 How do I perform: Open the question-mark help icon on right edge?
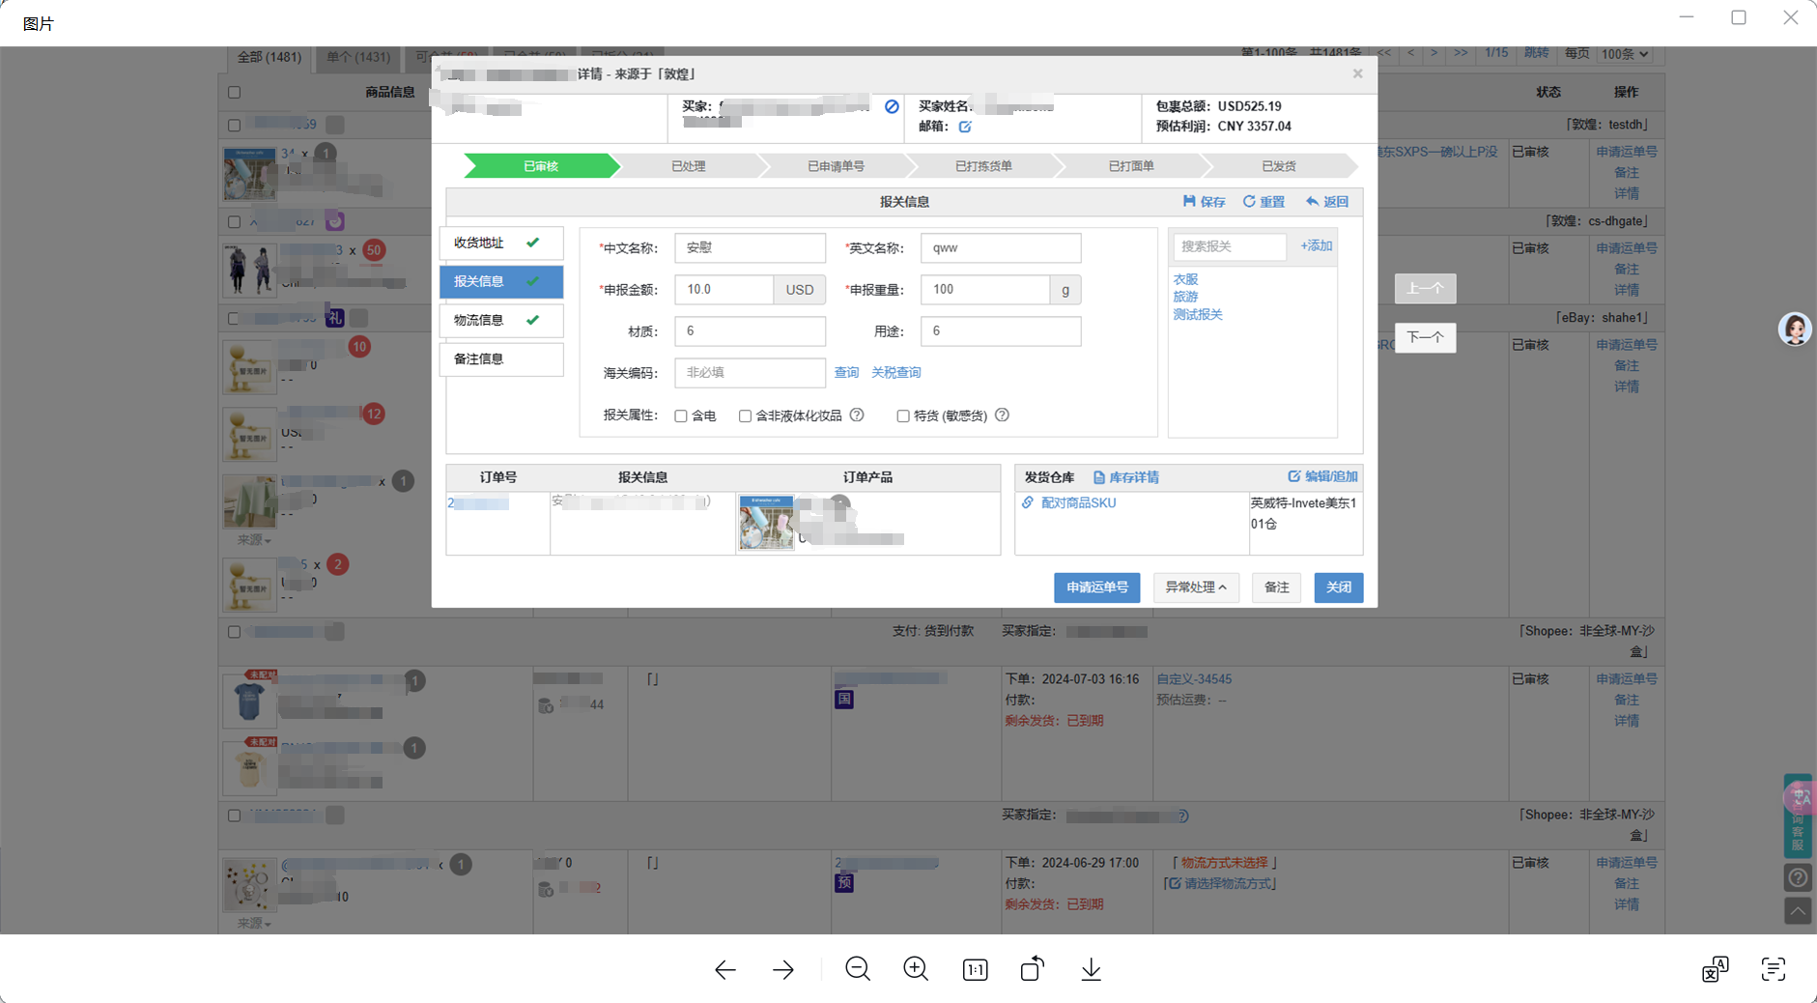tap(1798, 878)
